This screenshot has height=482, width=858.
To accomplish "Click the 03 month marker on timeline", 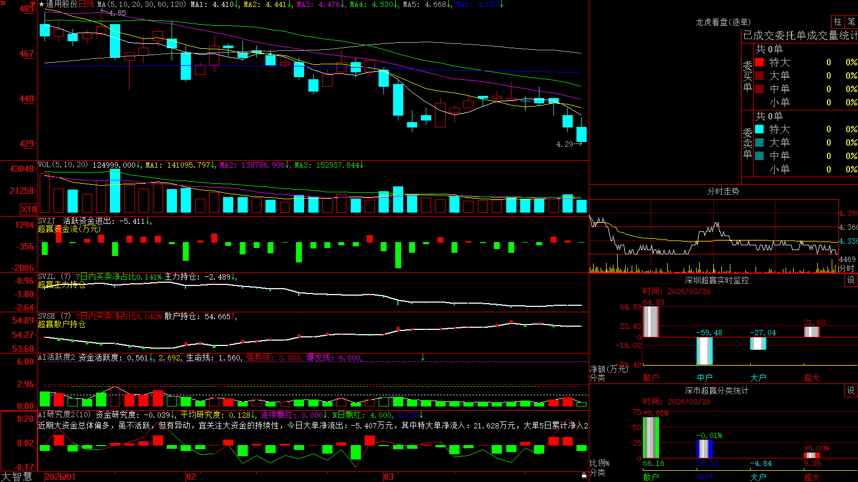I will 389,477.
